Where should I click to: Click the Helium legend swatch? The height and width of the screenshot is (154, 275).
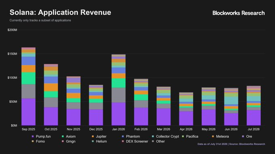click(x=93, y=141)
